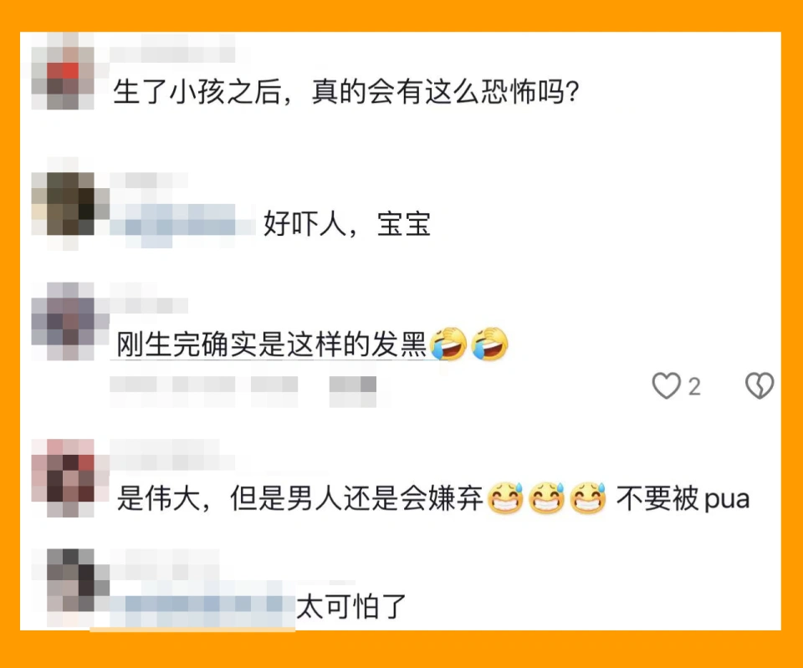803x668 pixels.
Task: Click the last sweating grin emoji before 不要被
Action: click(588, 497)
